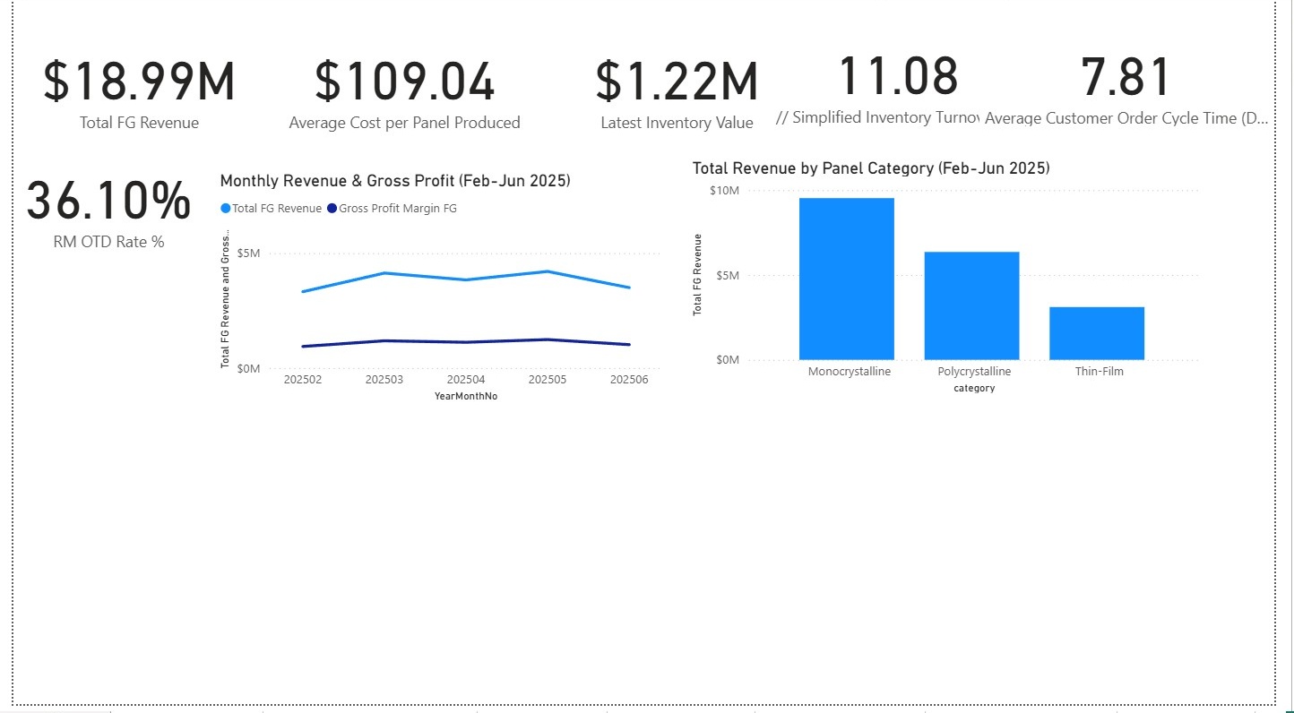Click the dark blue dot marker beside Gross Profit Margin FG
This screenshot has width=1294, height=713.
click(332, 208)
